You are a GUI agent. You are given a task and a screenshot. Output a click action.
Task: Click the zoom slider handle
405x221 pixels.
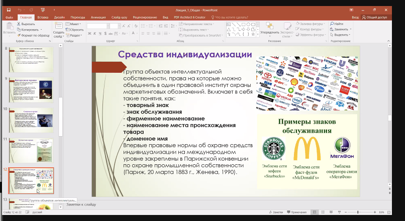(x=358, y=212)
